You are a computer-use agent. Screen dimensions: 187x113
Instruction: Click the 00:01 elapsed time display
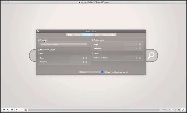(164, 110)
